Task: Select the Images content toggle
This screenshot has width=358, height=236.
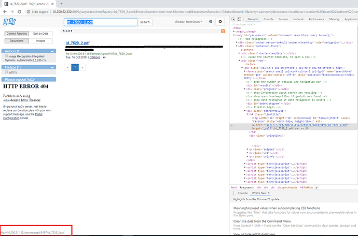Action: (x=40, y=40)
